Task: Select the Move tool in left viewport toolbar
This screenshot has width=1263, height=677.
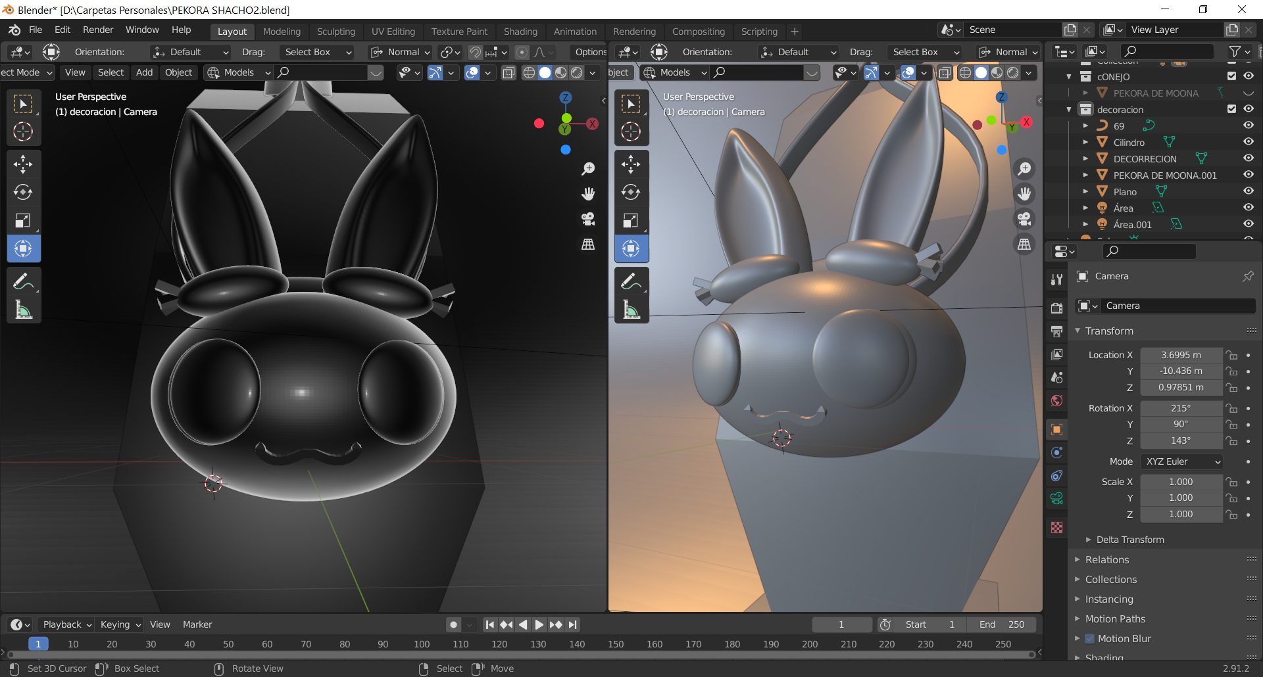Action: (x=23, y=164)
